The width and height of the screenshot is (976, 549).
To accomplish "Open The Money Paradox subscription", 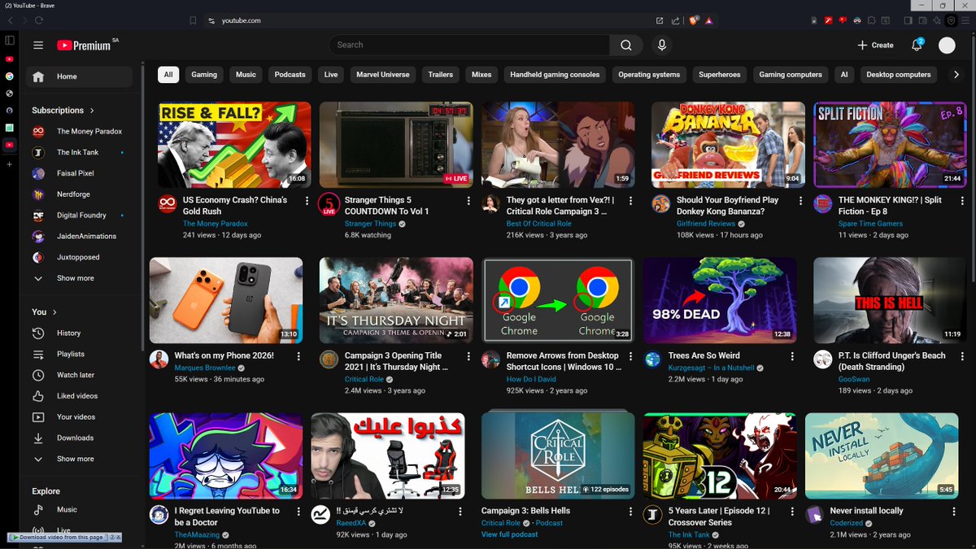I will (80, 132).
